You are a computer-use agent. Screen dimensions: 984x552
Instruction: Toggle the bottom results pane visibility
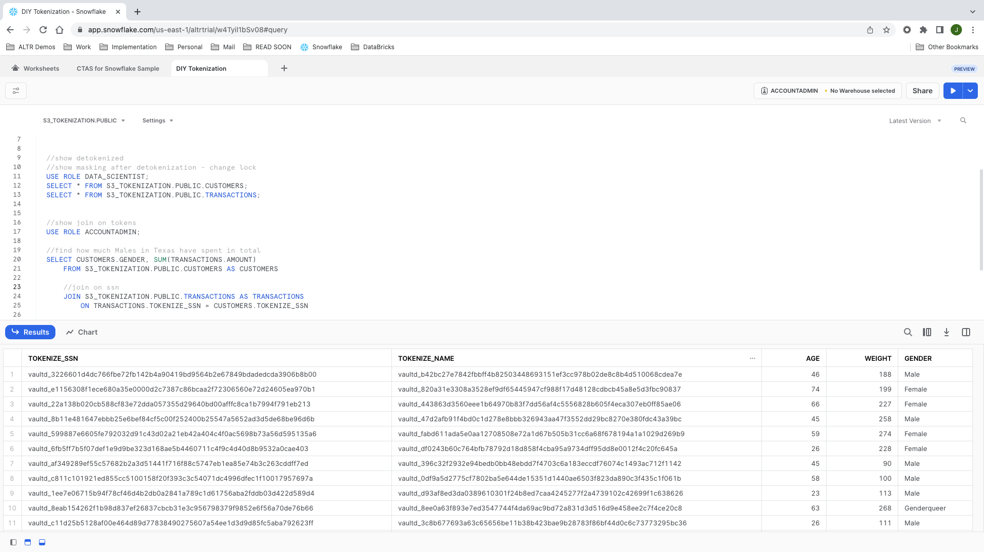(x=42, y=542)
